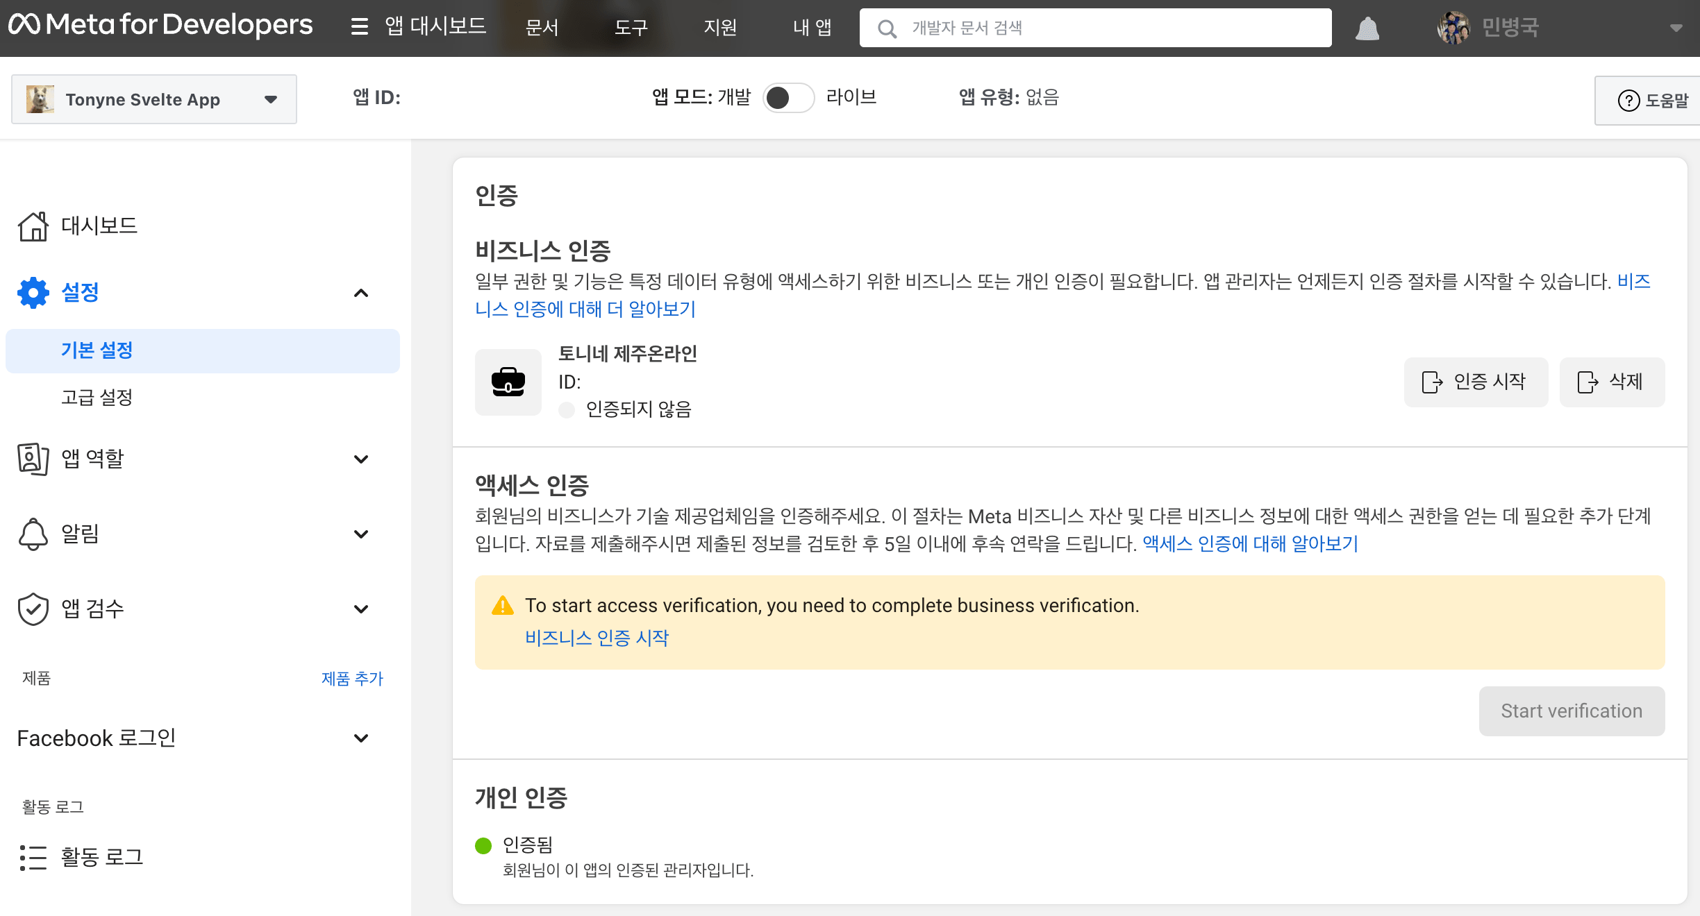Open the hamburger menu icon next to 앱 대시보드
Screen dimensions: 1700x916
pos(359,27)
